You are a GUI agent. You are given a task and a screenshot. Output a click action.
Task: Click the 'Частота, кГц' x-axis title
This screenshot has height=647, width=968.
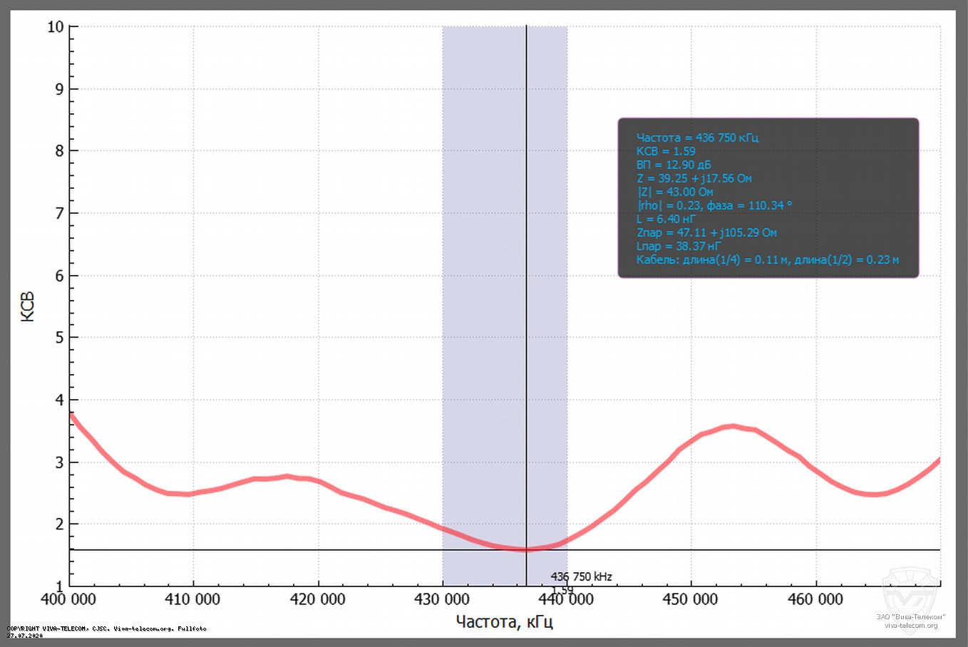coord(504,622)
